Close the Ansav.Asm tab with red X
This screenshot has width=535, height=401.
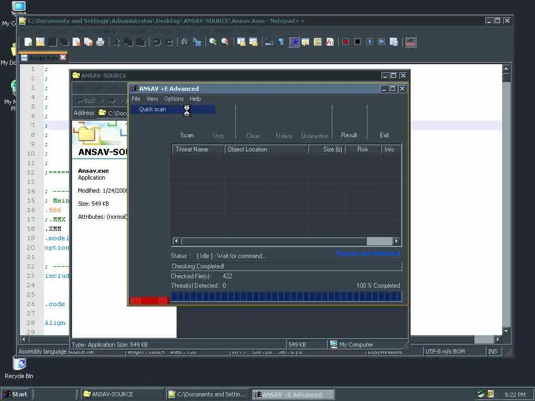63,57
